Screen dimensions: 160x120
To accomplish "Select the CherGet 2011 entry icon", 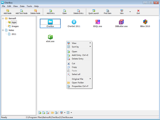I will click(x=74, y=22).
